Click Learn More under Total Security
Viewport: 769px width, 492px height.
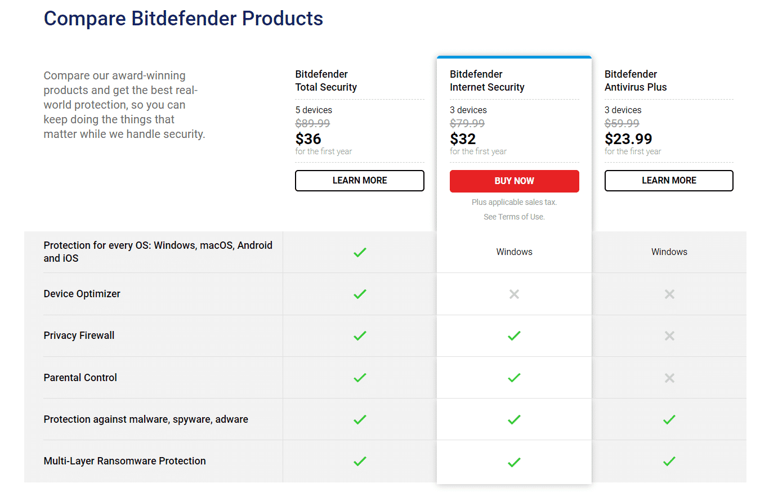pyautogui.click(x=360, y=181)
